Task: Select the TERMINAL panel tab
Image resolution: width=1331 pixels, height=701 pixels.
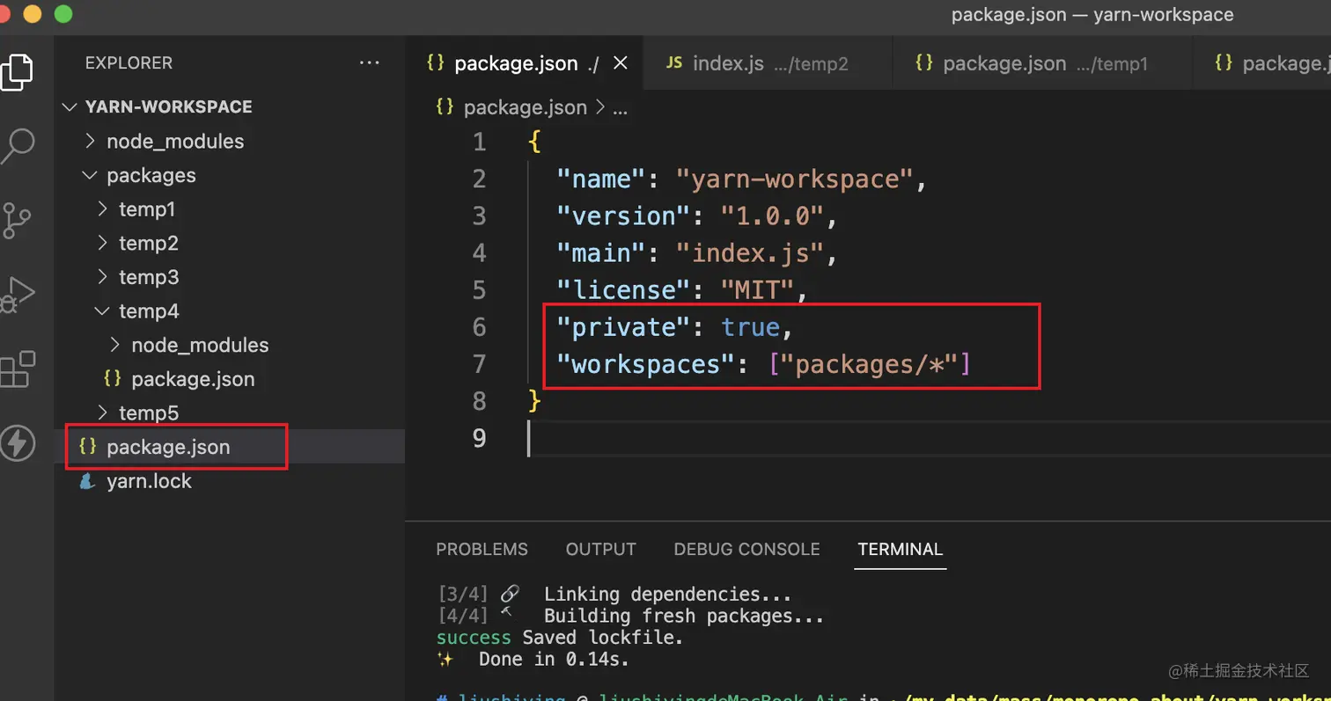Action: (900, 549)
